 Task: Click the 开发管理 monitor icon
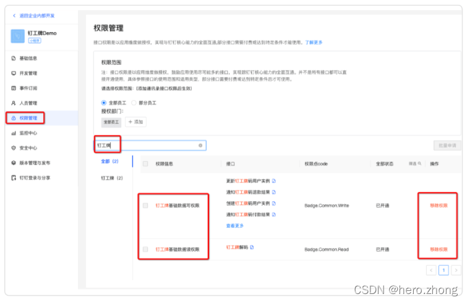coord(14,73)
